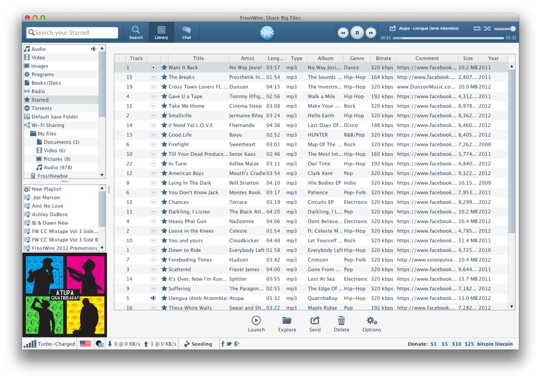Open the Chat tab
This screenshot has height=380, width=541.
tap(187, 32)
